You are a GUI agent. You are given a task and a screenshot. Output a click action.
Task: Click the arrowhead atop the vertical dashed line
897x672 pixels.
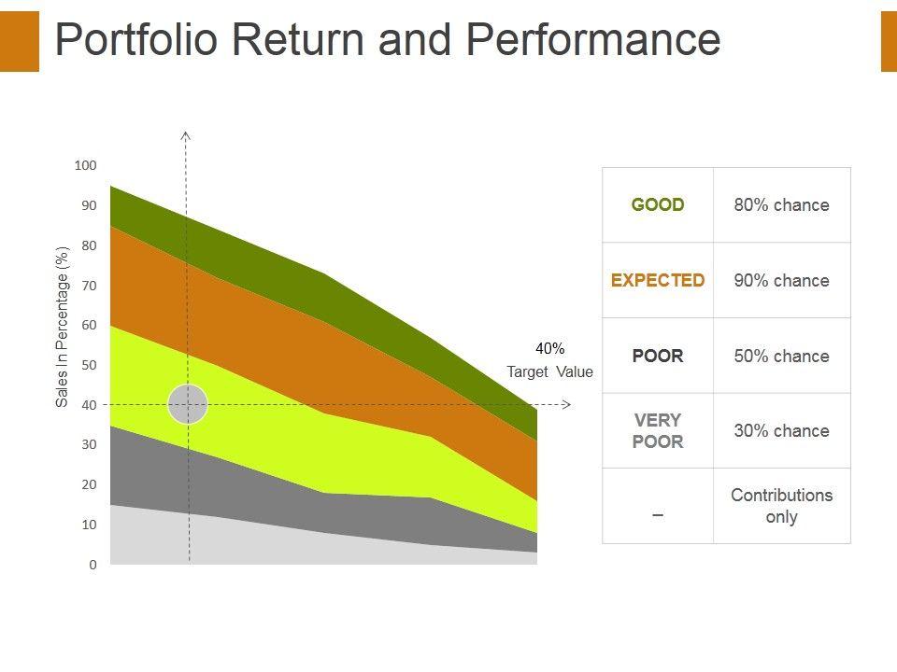[186, 137]
